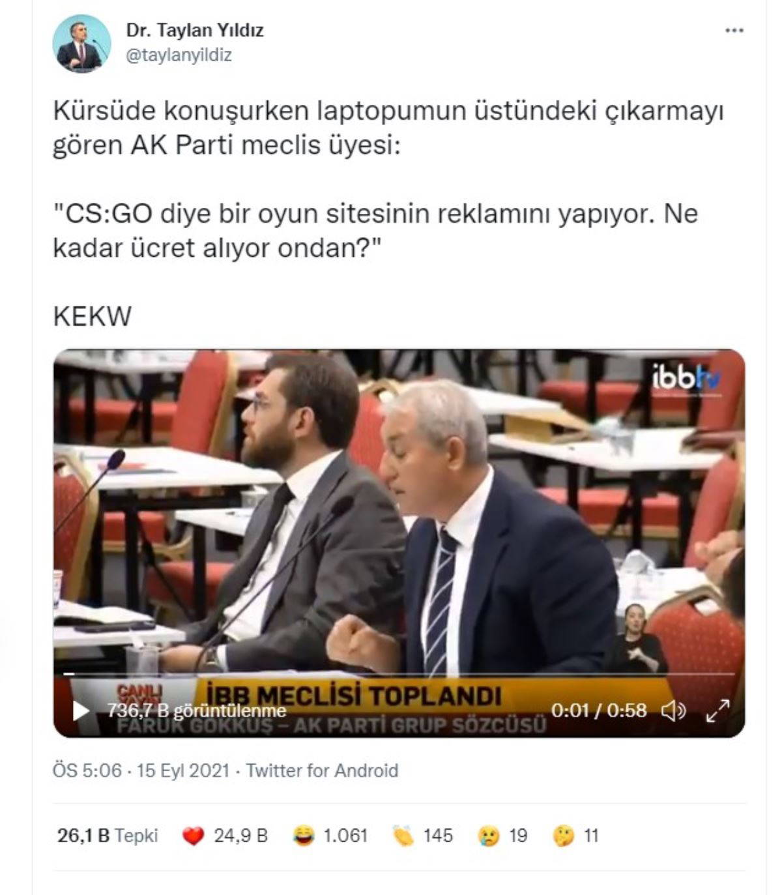
Task: Select the clapping hands reaction
Action: click(423, 836)
